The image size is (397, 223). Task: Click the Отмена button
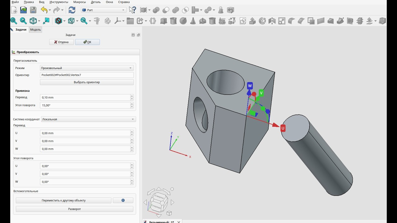tap(61, 42)
